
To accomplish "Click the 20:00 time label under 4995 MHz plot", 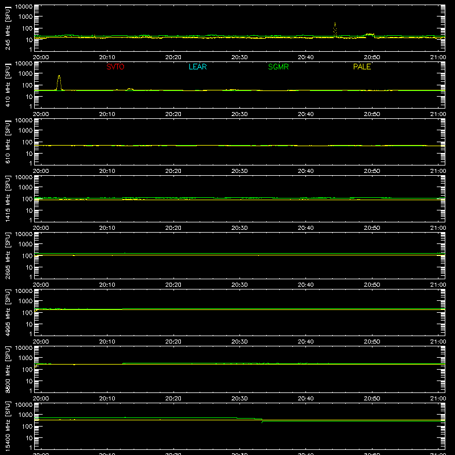I will (x=41, y=342).
